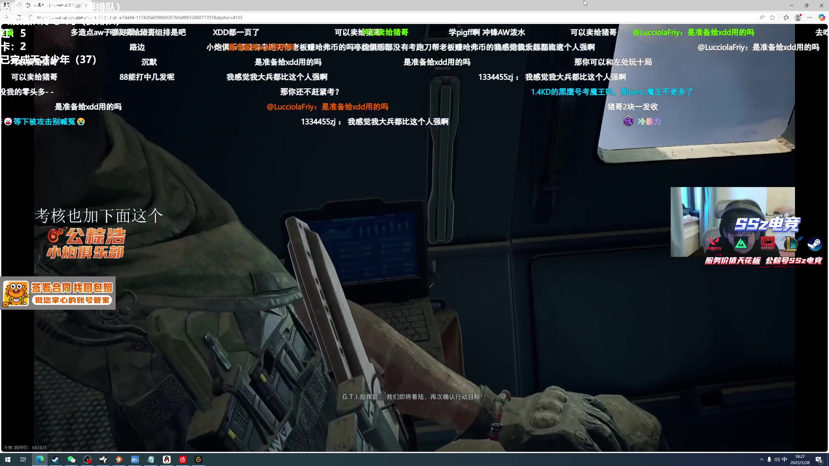
Task: Open NetEase Cloud Music from the taskbar
Action: 183,460
